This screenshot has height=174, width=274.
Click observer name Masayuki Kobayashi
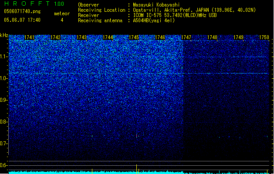click(x=156, y=5)
